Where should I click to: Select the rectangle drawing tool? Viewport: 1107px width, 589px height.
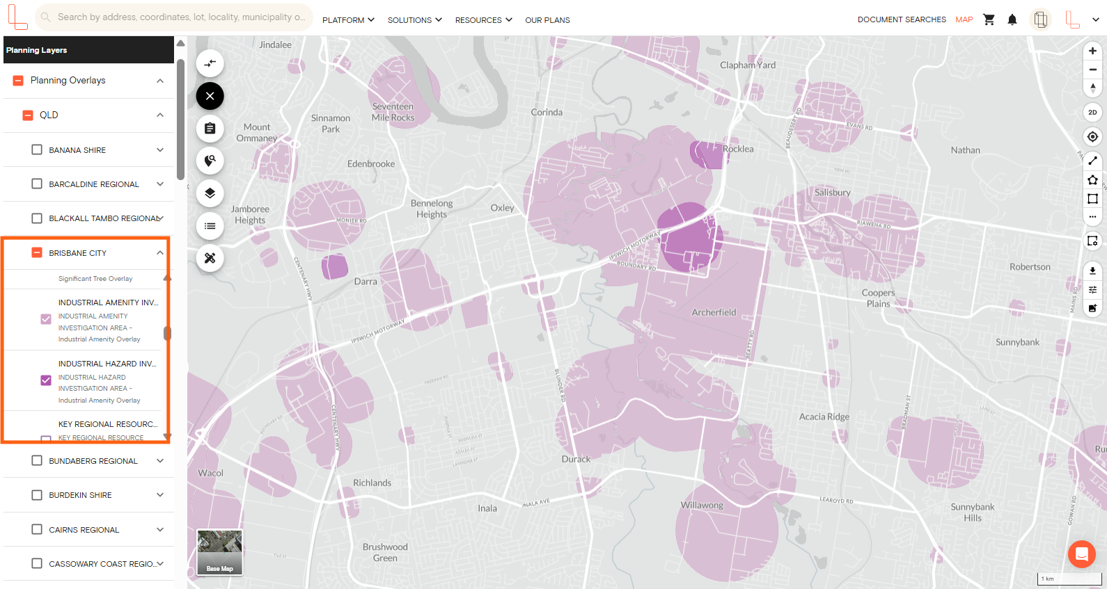point(1092,198)
